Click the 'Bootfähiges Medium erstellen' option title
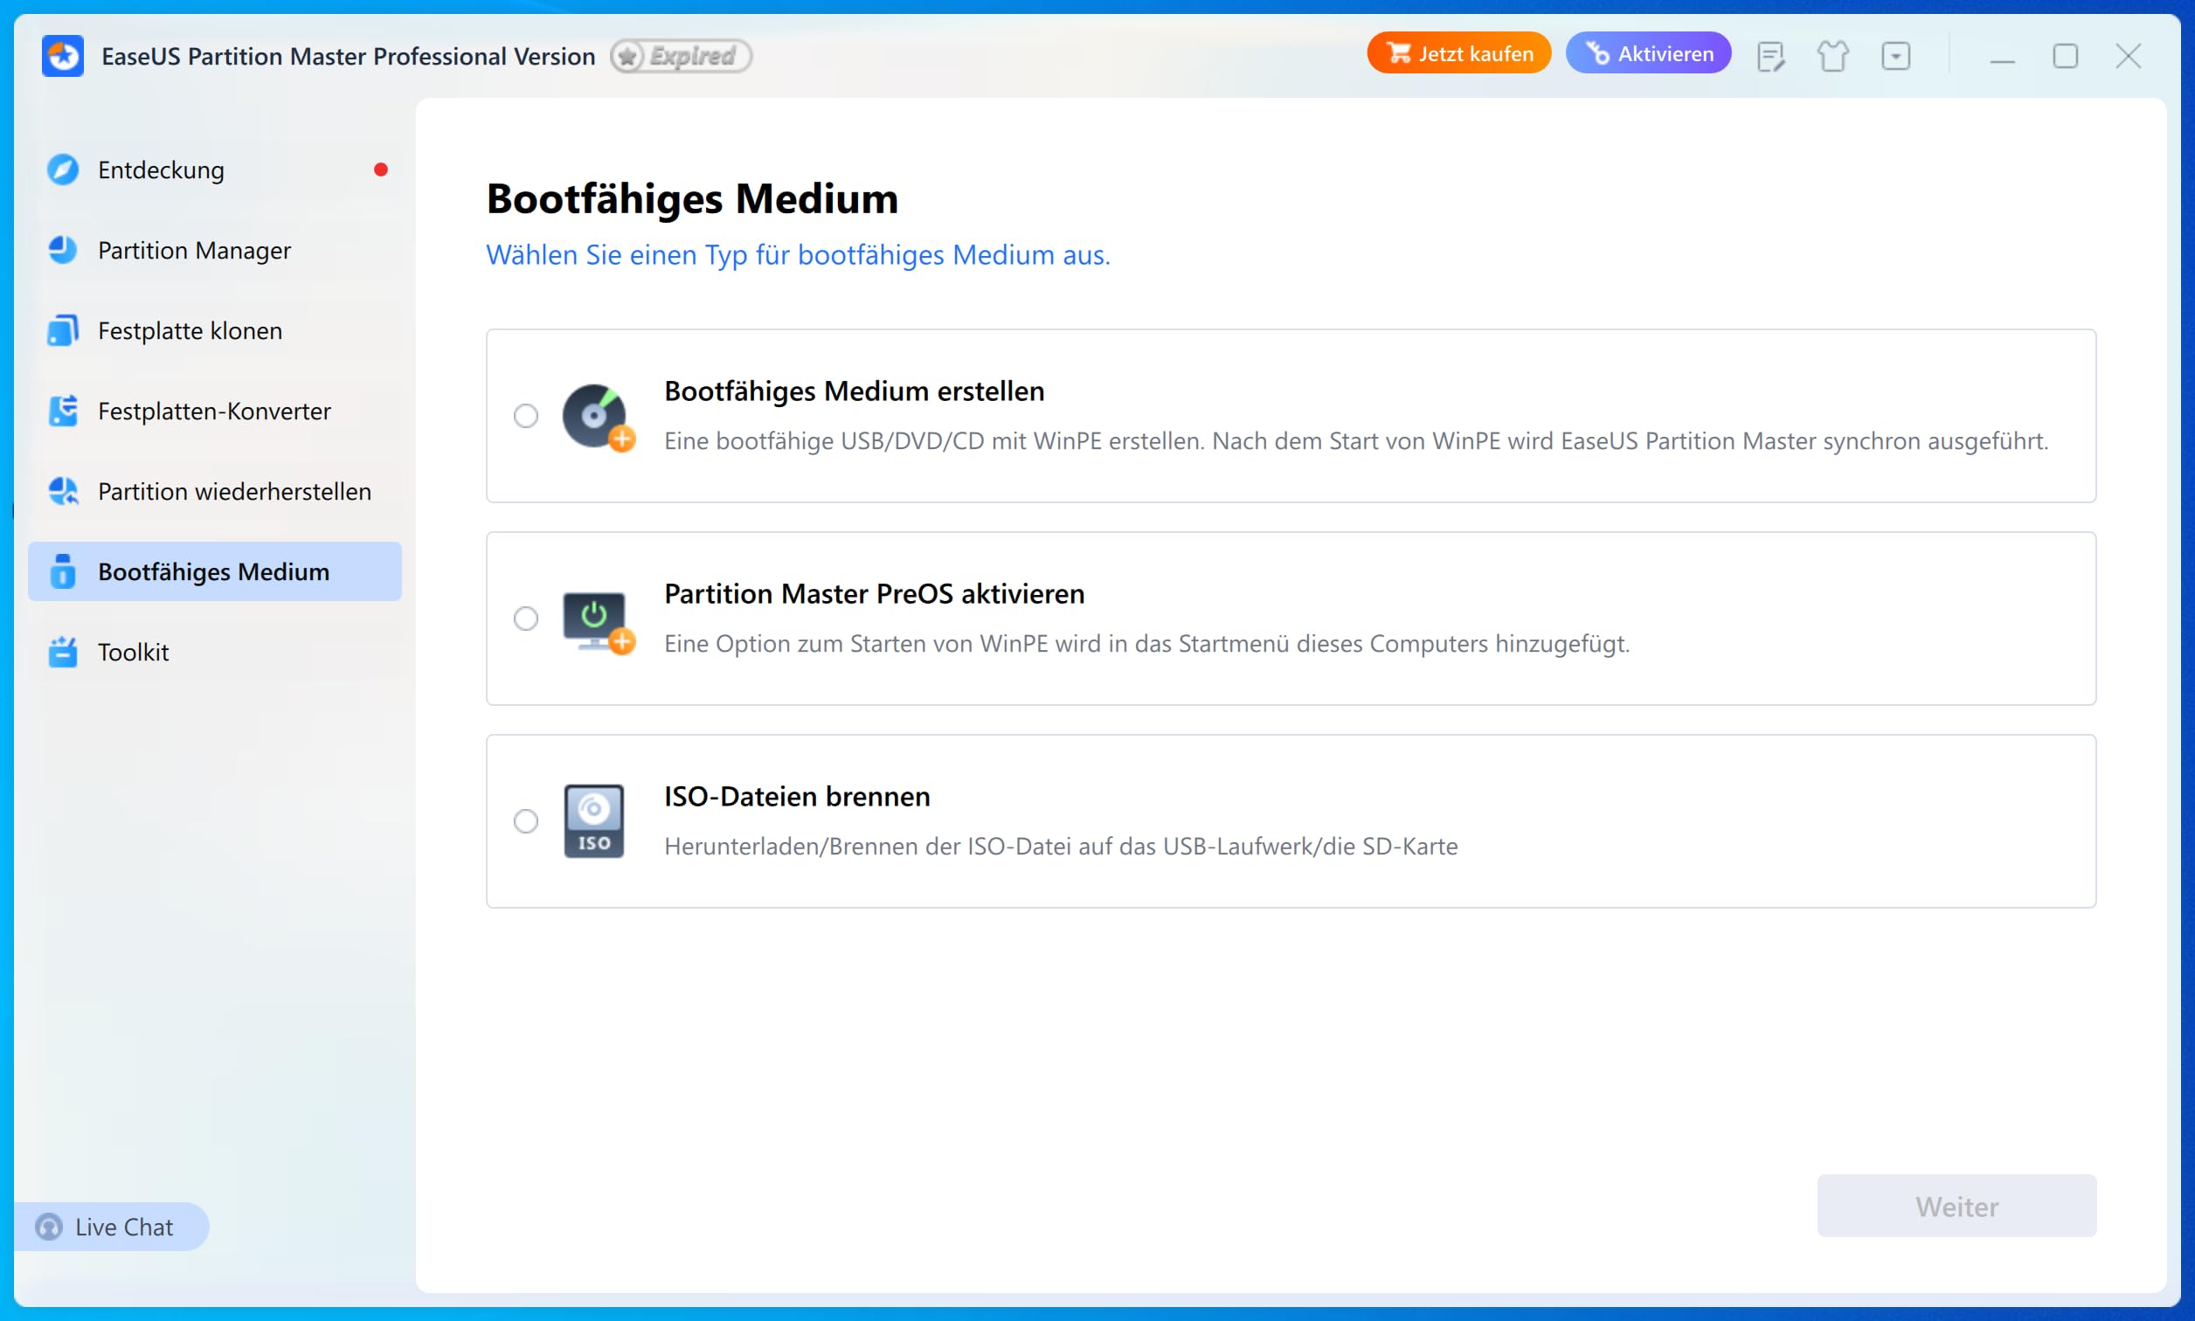This screenshot has height=1321, width=2195. point(855,391)
